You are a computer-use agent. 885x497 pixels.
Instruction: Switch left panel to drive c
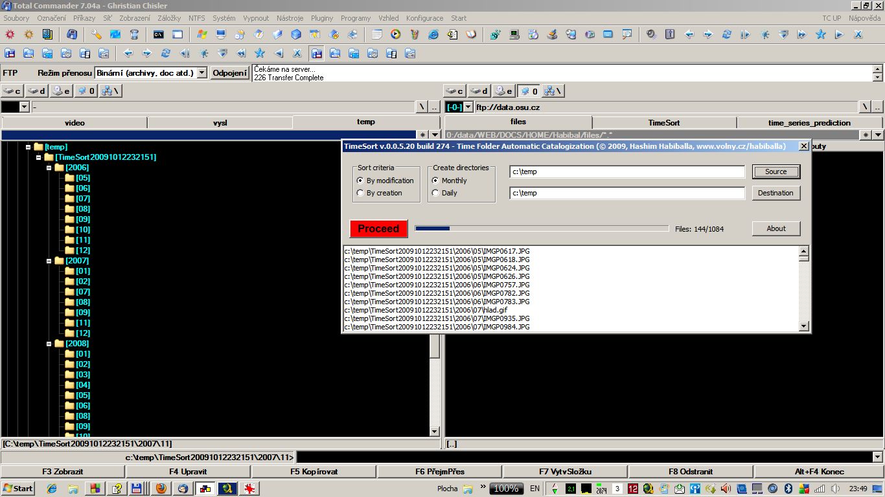12,91
